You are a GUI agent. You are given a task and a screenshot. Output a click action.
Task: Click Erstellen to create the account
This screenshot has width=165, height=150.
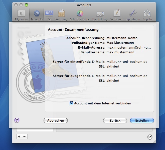[142, 120]
